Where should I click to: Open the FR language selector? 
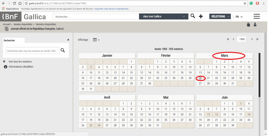[239, 17]
